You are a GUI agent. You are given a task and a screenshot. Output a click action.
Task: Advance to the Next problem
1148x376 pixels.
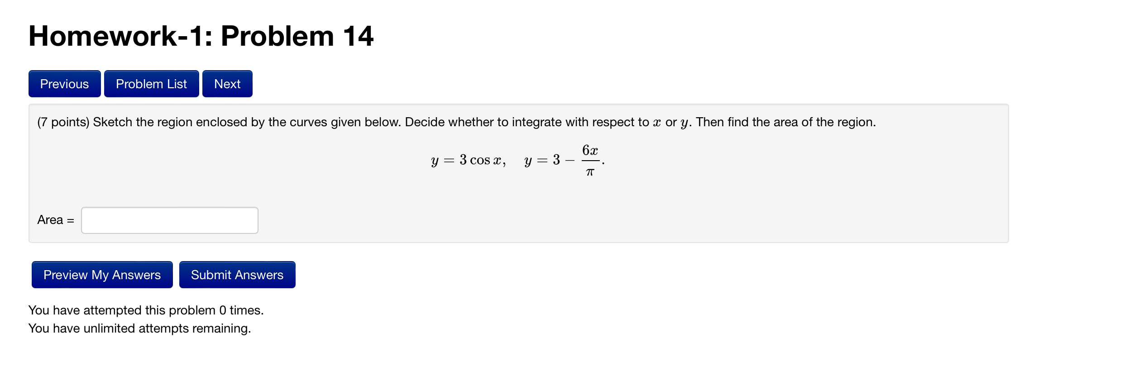pos(227,84)
